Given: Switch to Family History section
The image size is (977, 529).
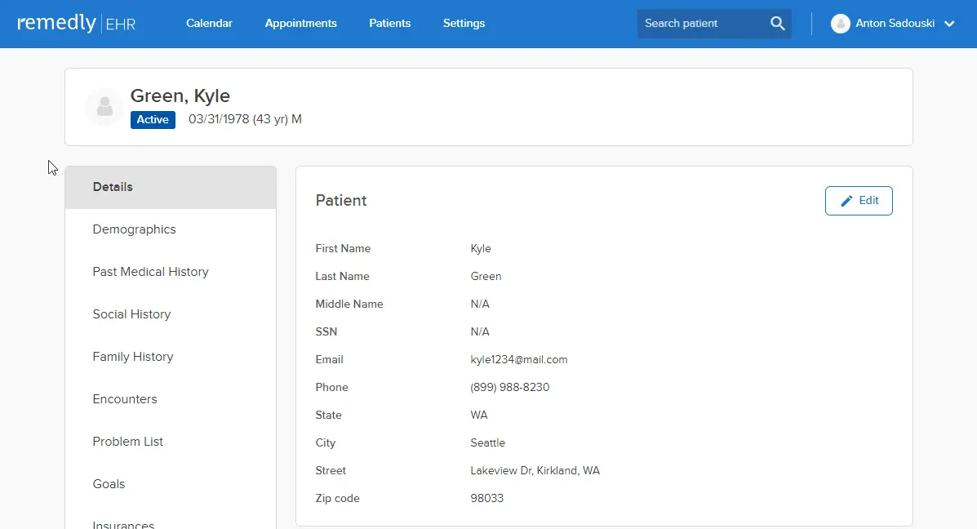Looking at the screenshot, I should 171,357.
